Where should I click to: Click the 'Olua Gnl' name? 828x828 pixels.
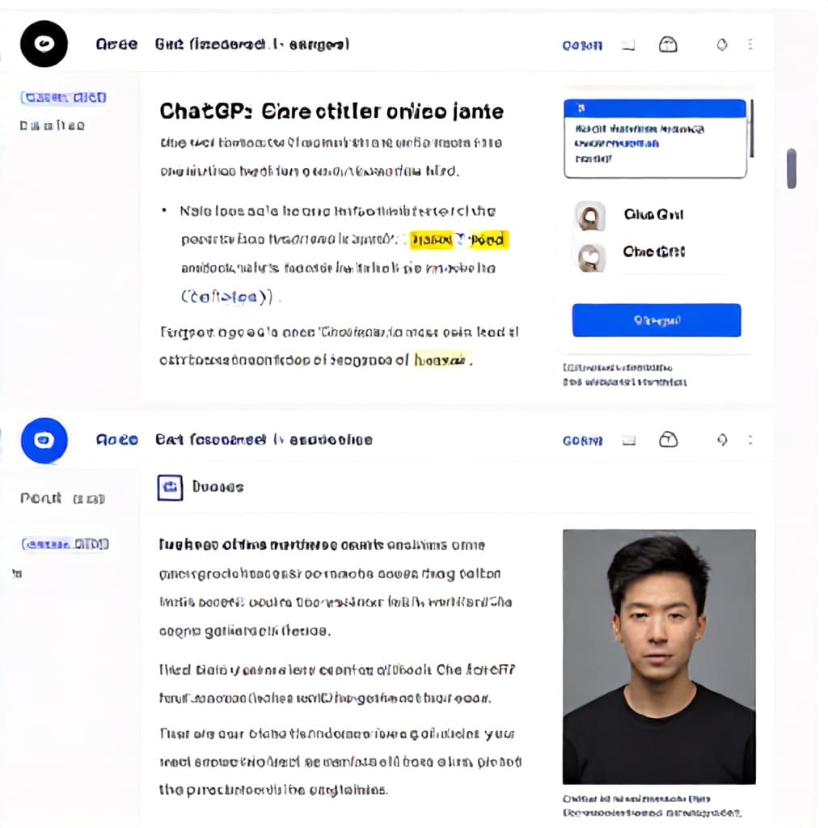(653, 214)
